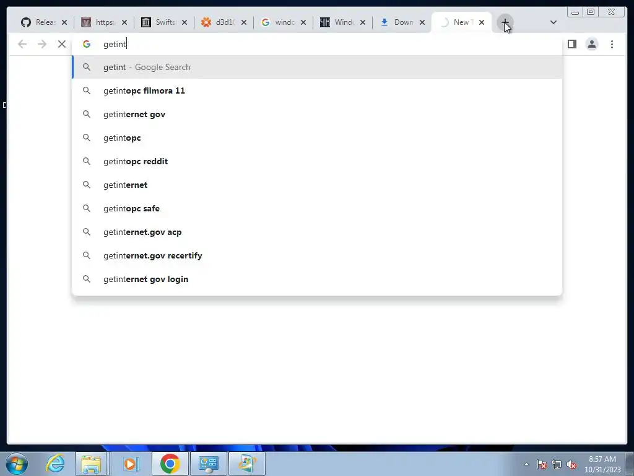Close the GitHub Releases tab
Screen dimensions: 634x476
[64, 22]
